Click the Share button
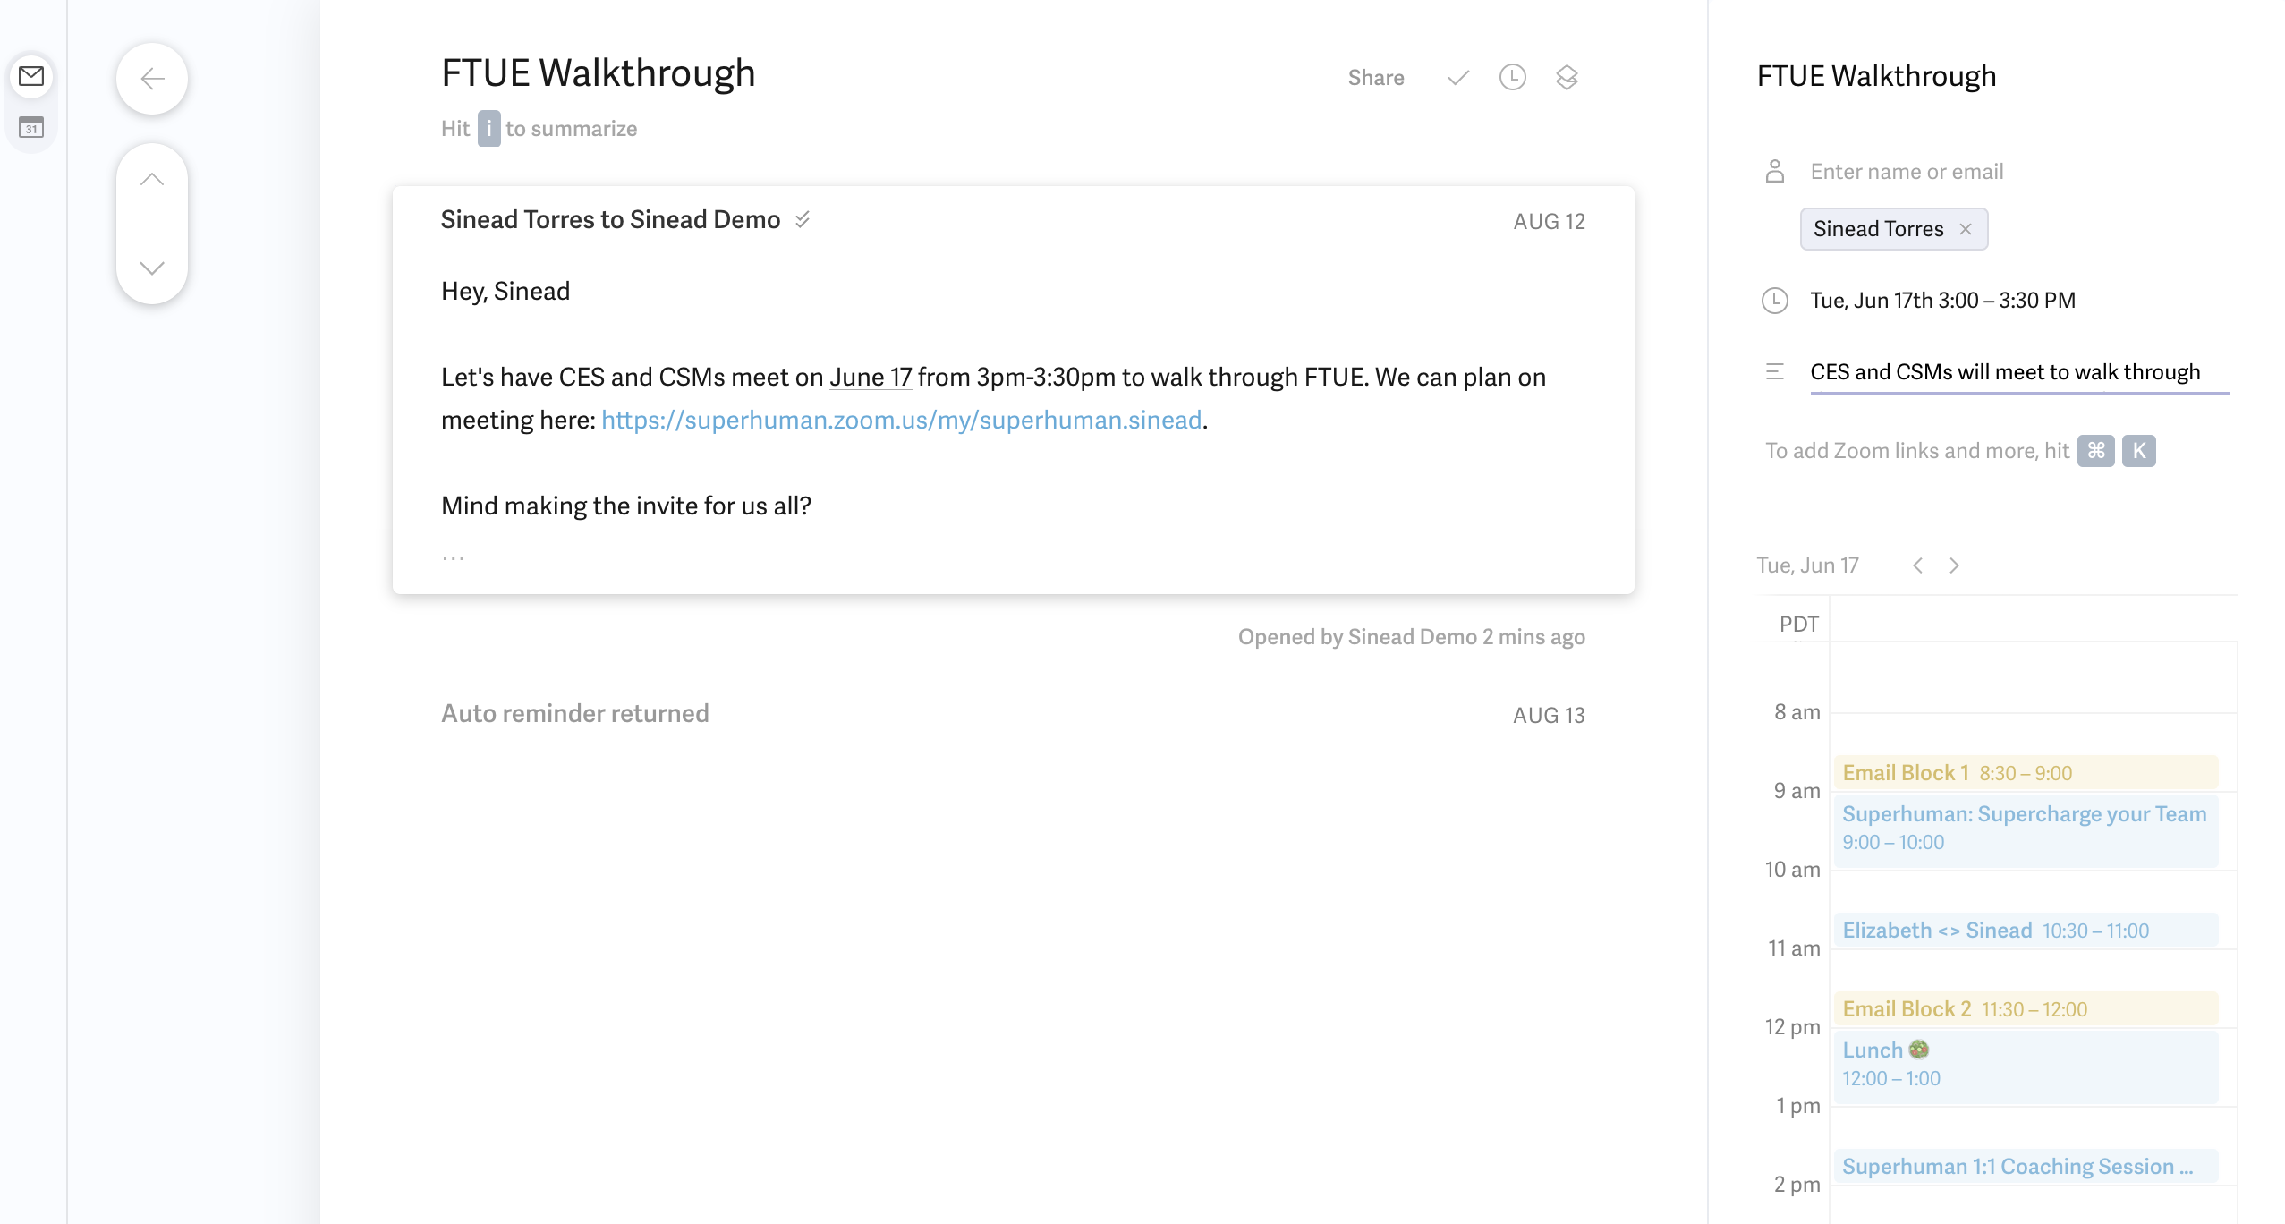 click(x=1376, y=78)
